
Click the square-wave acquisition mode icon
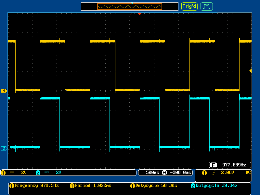[x=207, y=6]
